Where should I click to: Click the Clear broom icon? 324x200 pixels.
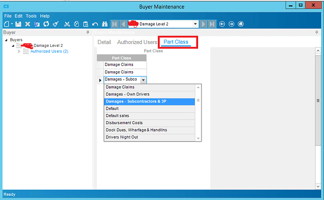pos(55,24)
